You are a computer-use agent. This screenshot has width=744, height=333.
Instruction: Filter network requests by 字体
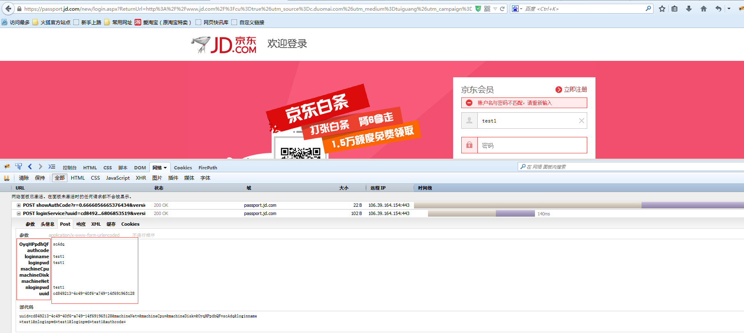coord(205,178)
